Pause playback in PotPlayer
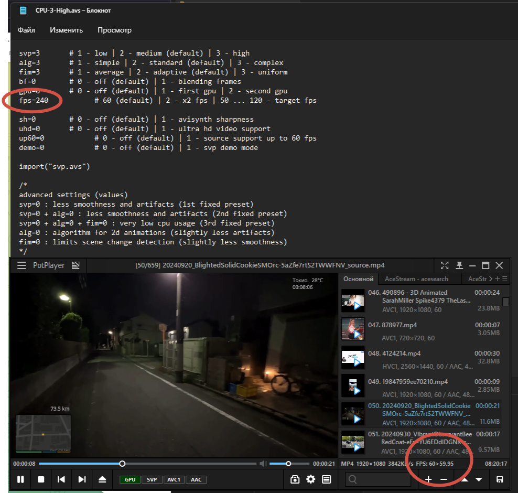518x493 pixels. point(20,479)
